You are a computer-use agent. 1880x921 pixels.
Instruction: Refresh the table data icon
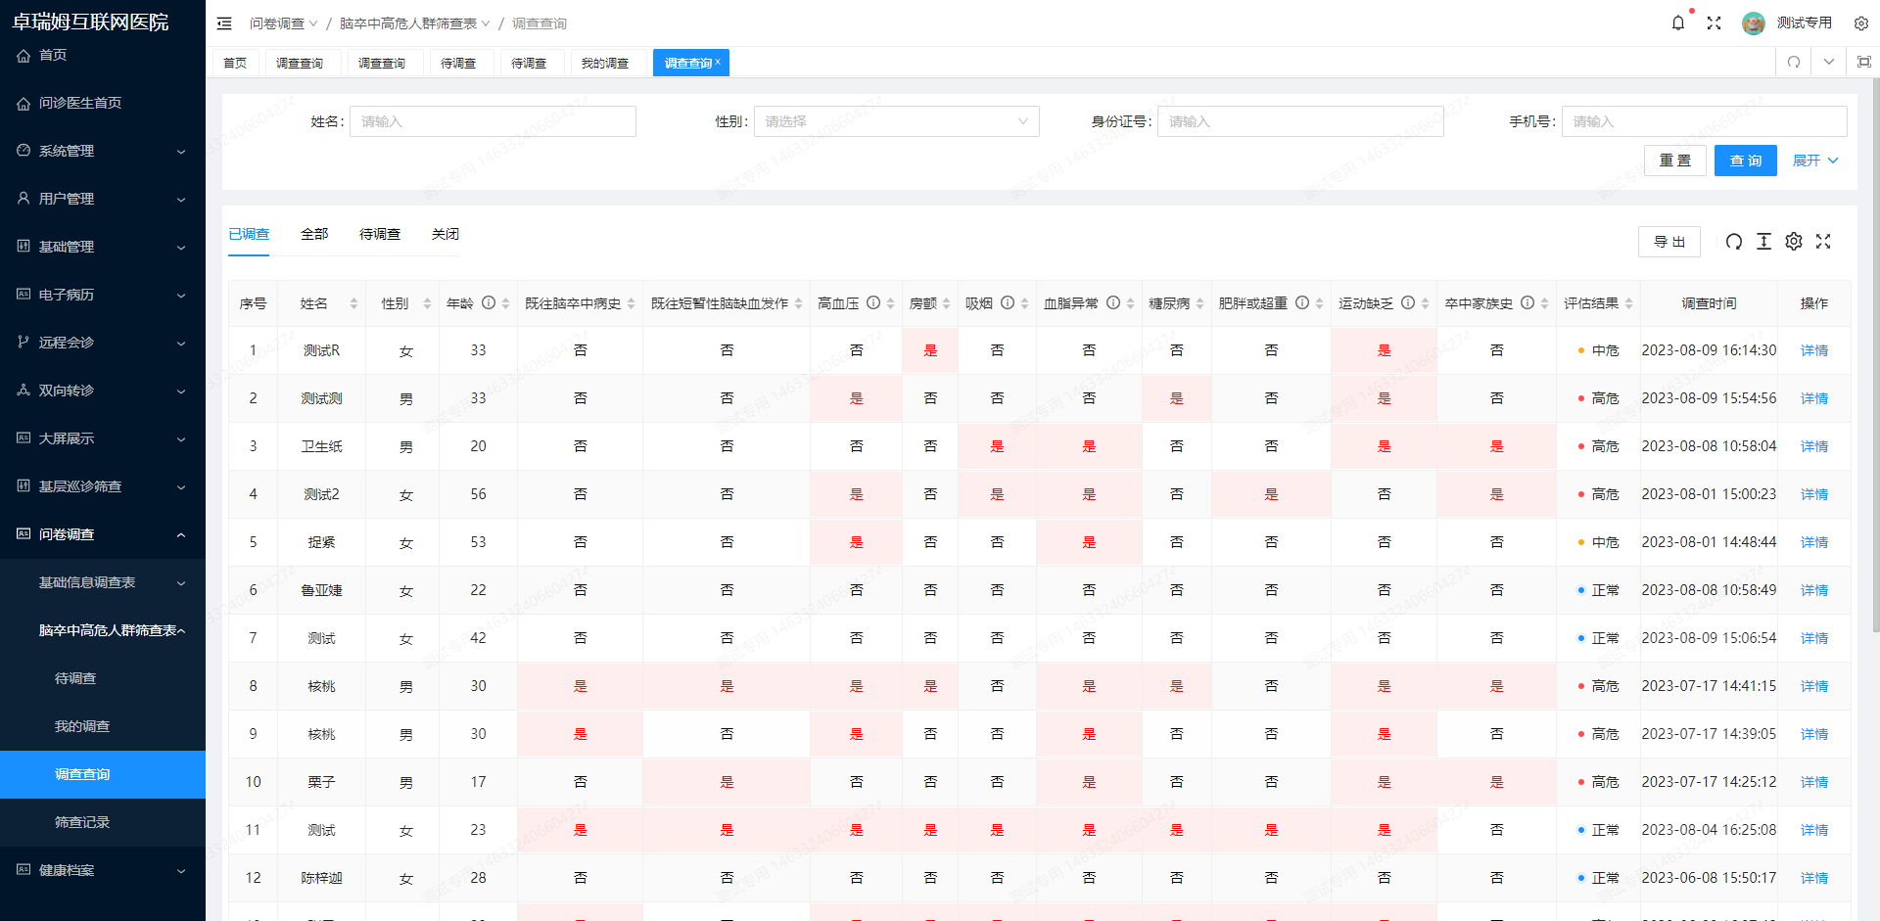pos(1733,242)
